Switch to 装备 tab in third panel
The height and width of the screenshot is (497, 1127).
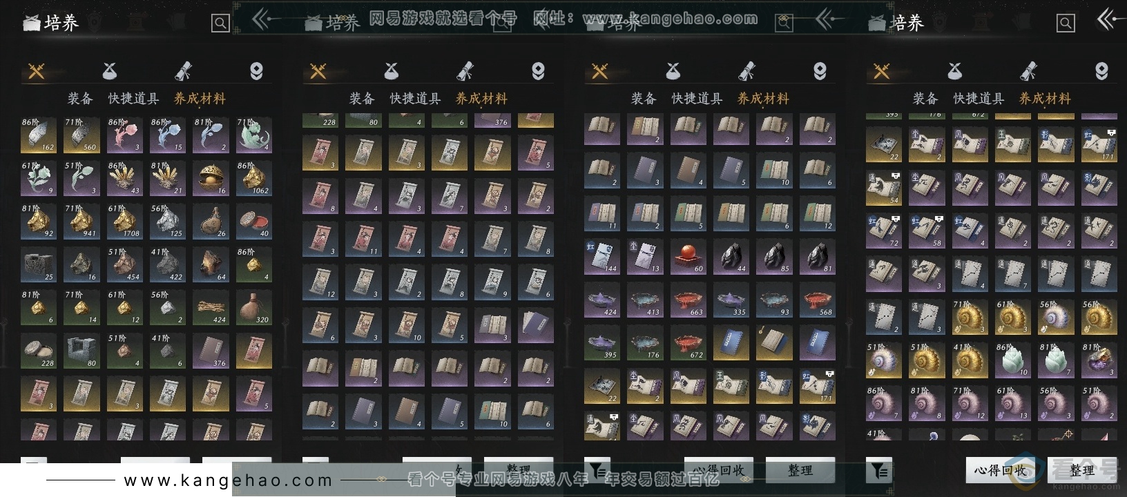(644, 99)
